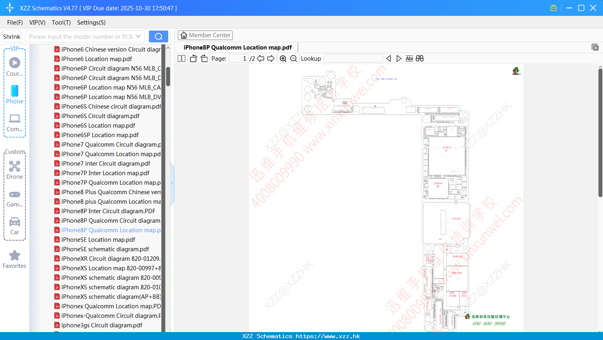Screen dimensions: 603x340
Task: Open iPhone8P Qualcomm Circuit diagram
Action: point(111,220)
